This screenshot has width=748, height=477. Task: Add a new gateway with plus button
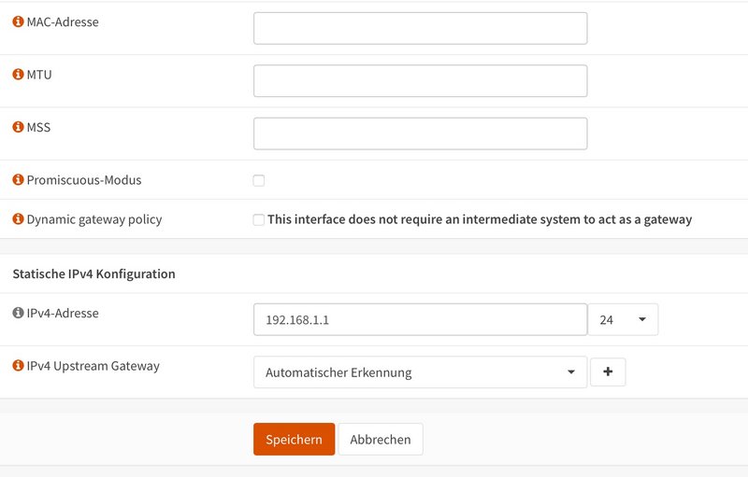pos(608,372)
